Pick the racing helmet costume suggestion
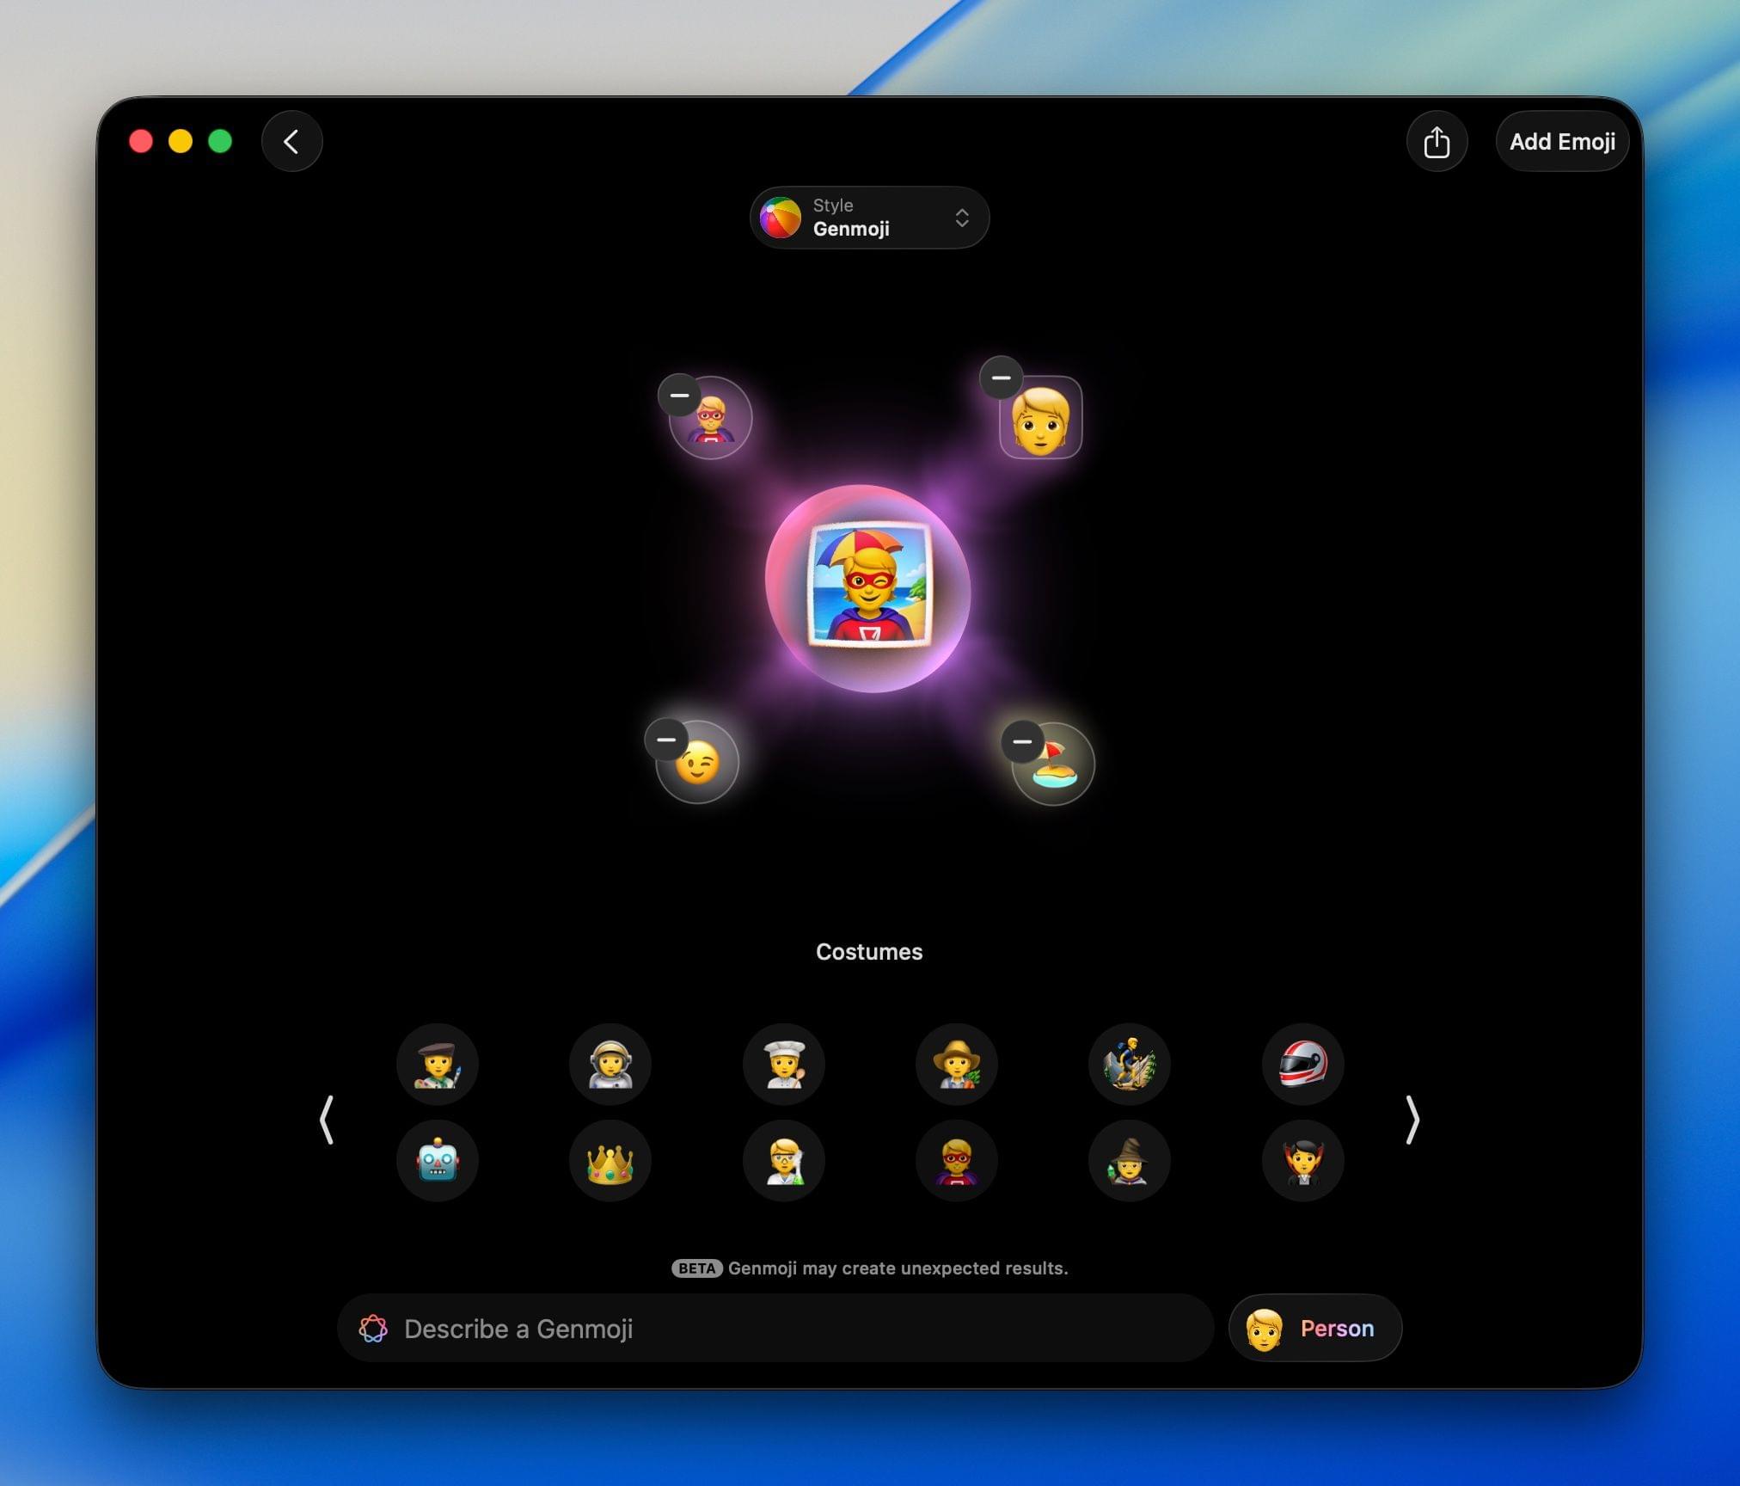The height and width of the screenshot is (1486, 1740). coord(1303,1064)
